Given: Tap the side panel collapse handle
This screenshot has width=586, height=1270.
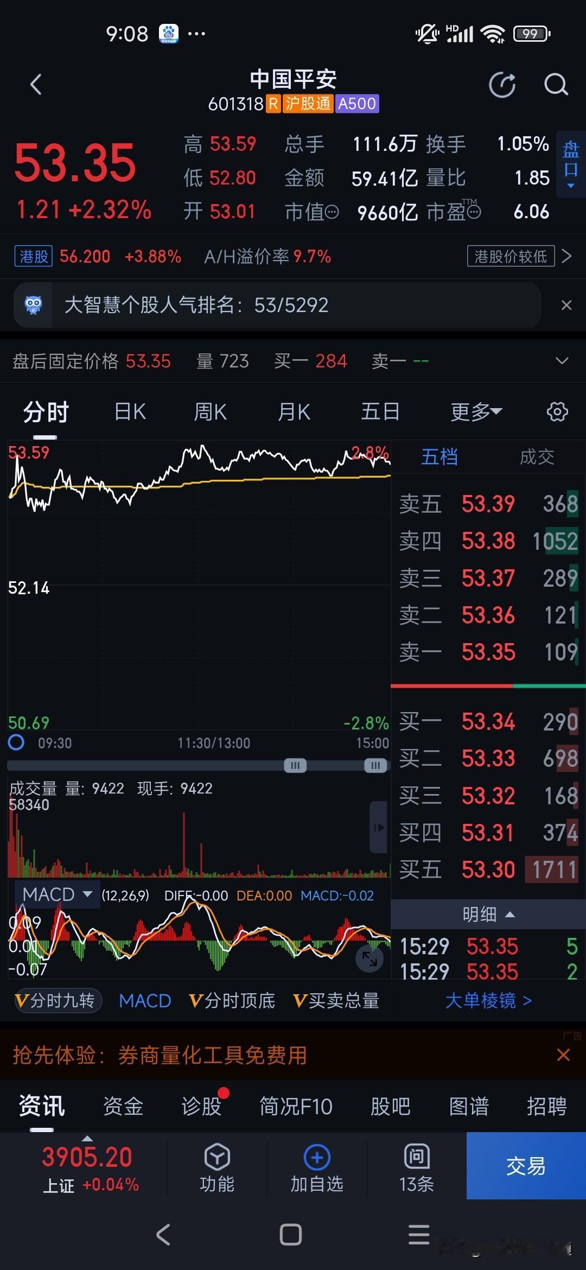Looking at the screenshot, I should [x=379, y=828].
